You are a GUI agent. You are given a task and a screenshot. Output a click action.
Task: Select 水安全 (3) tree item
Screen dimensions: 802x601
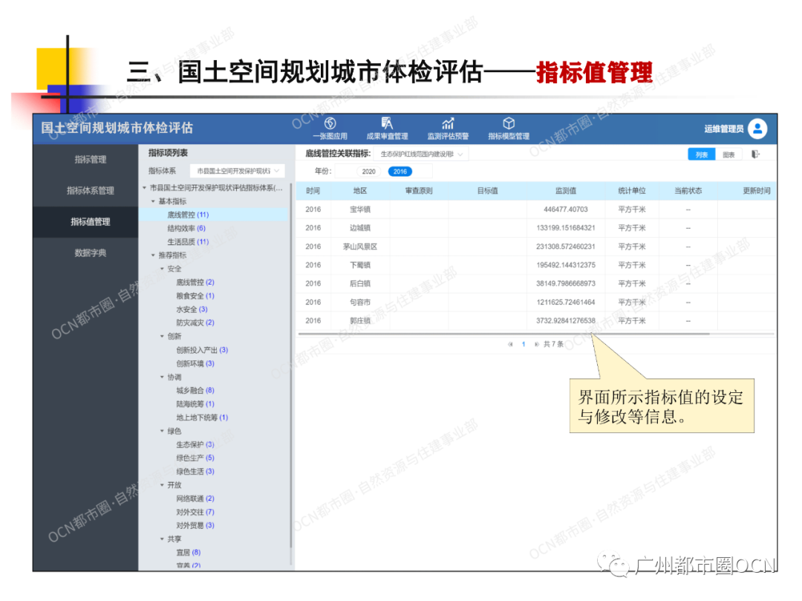point(192,310)
